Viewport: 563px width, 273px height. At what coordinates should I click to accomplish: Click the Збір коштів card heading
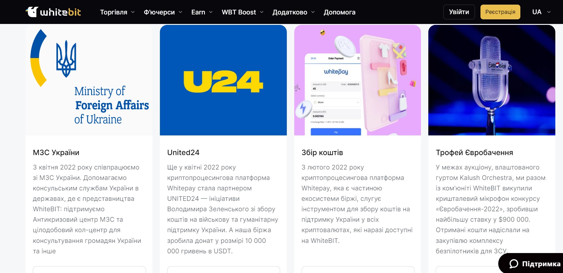tap(322, 153)
